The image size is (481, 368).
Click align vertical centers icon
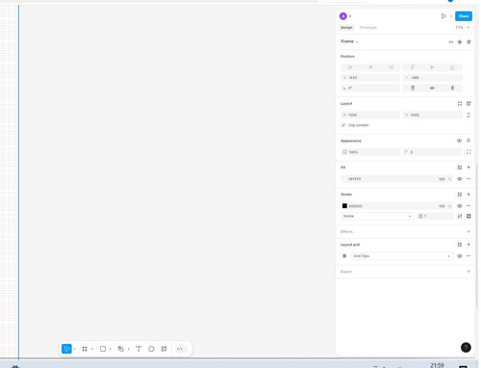[x=432, y=67]
